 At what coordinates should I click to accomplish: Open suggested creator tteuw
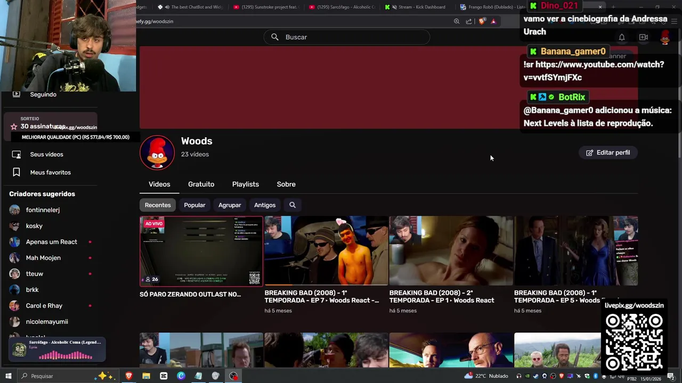click(35, 274)
